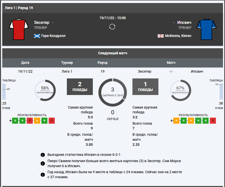
Task: Select the orange Н badge in Exeter's form
Action: (x=37, y=121)
